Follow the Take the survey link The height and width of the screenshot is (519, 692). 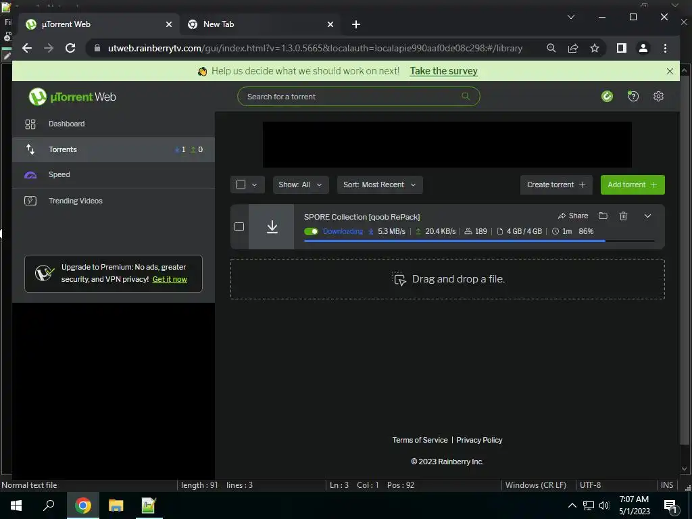[x=443, y=71]
